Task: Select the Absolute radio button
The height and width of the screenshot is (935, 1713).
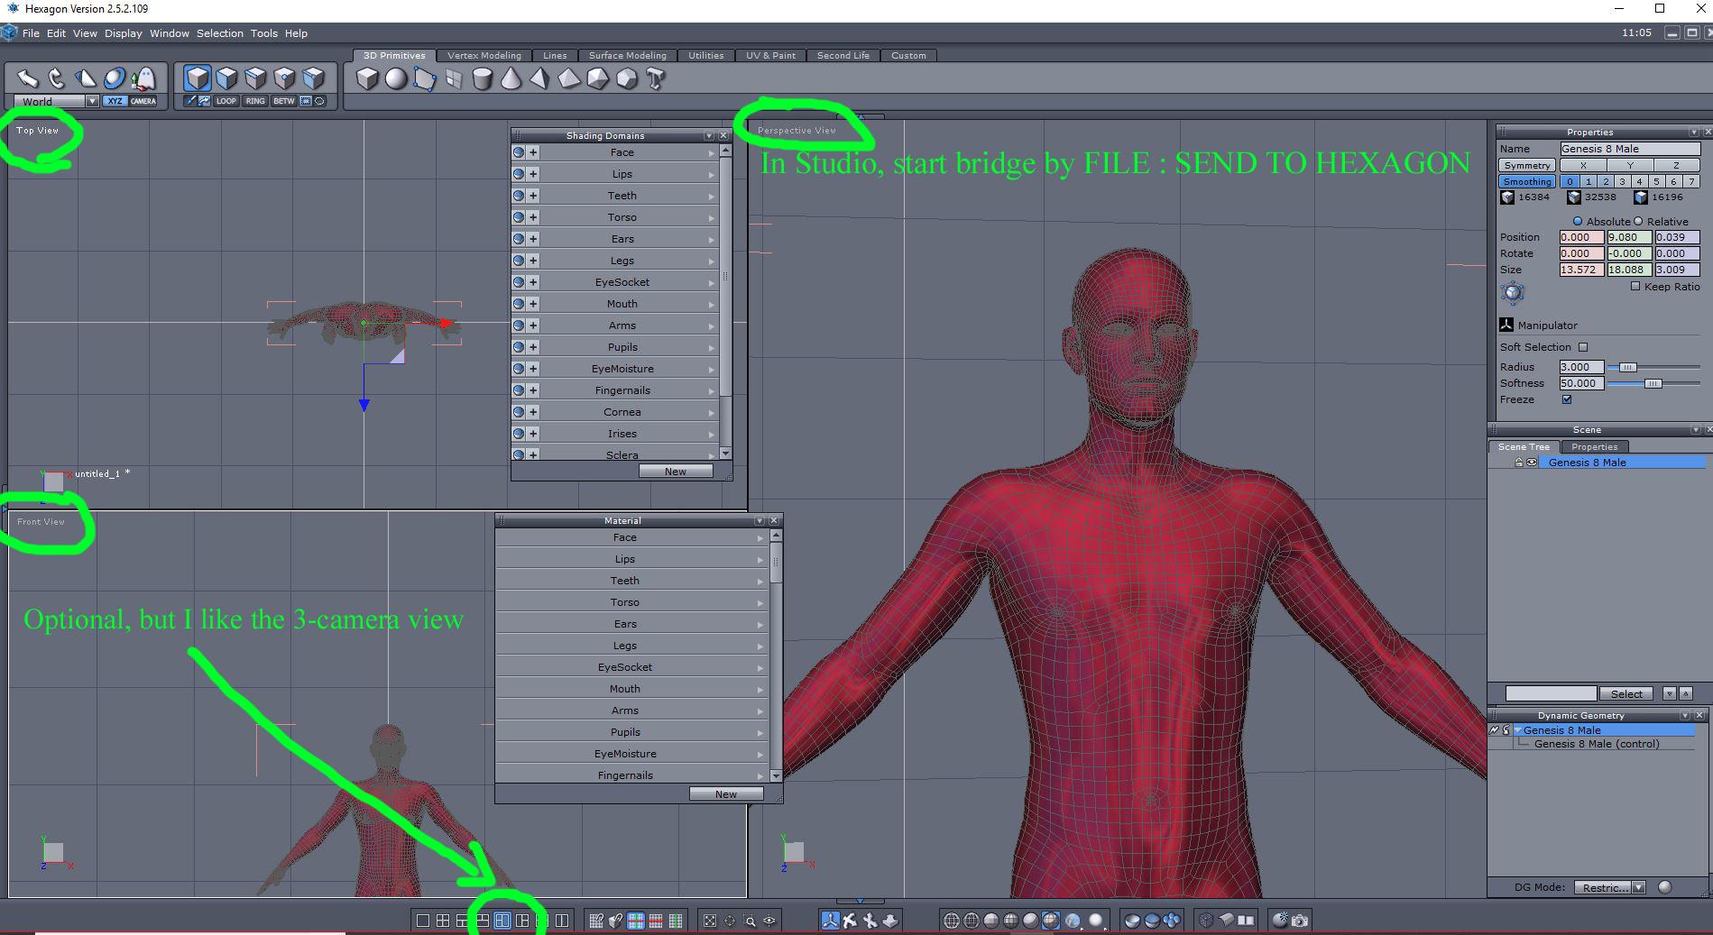Action: [x=1578, y=221]
